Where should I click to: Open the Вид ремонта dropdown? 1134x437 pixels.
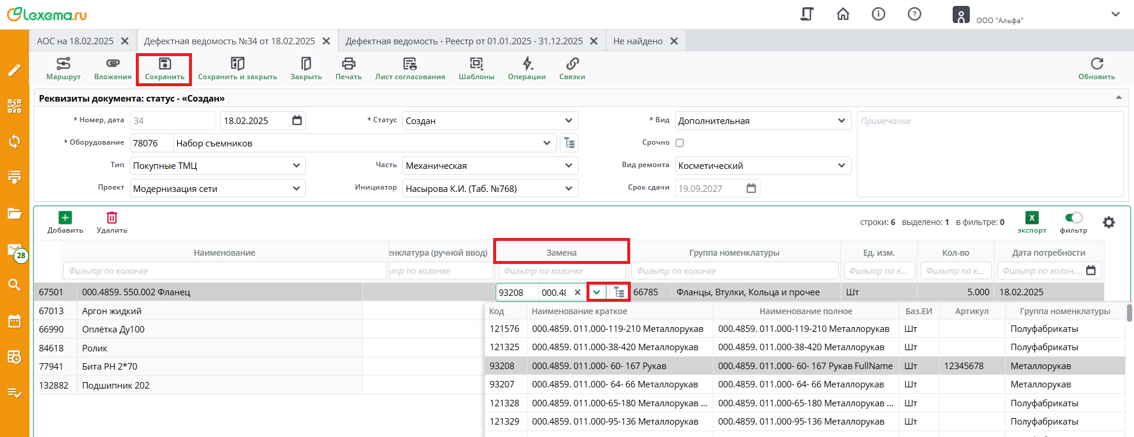[841, 165]
